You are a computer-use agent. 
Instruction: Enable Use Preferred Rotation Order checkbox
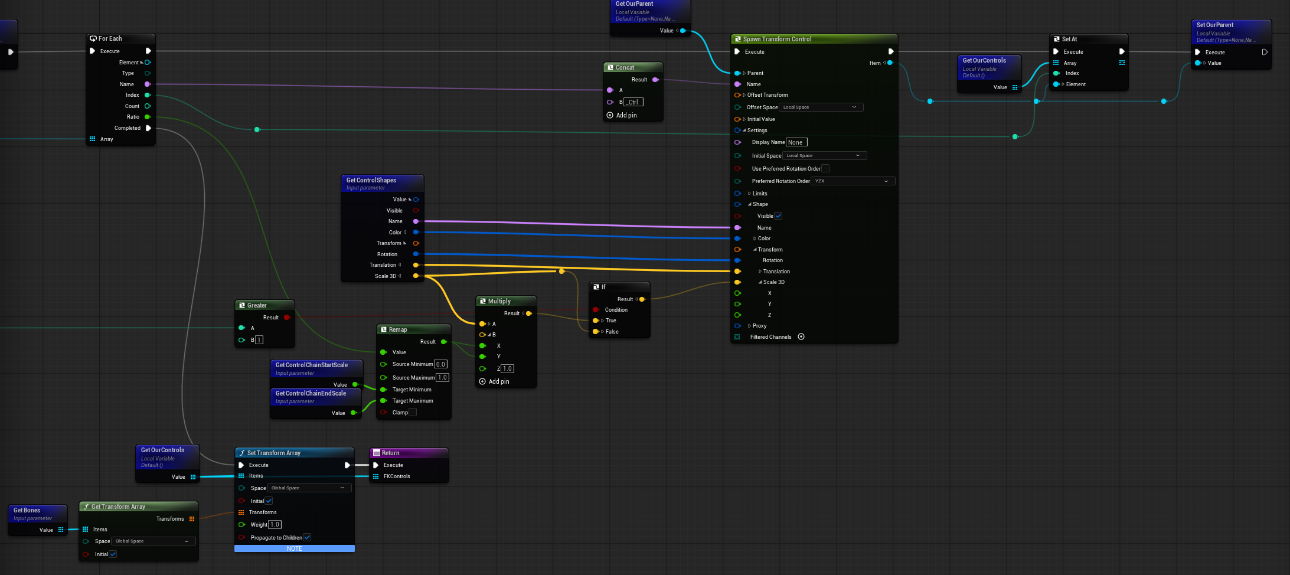(825, 169)
